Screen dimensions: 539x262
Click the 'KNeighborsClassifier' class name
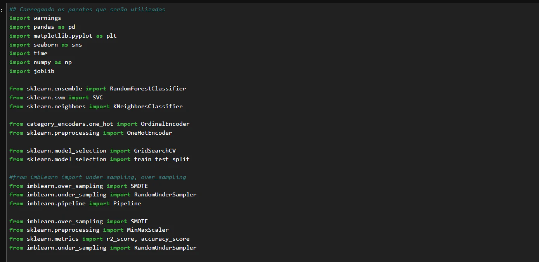[x=148, y=107]
